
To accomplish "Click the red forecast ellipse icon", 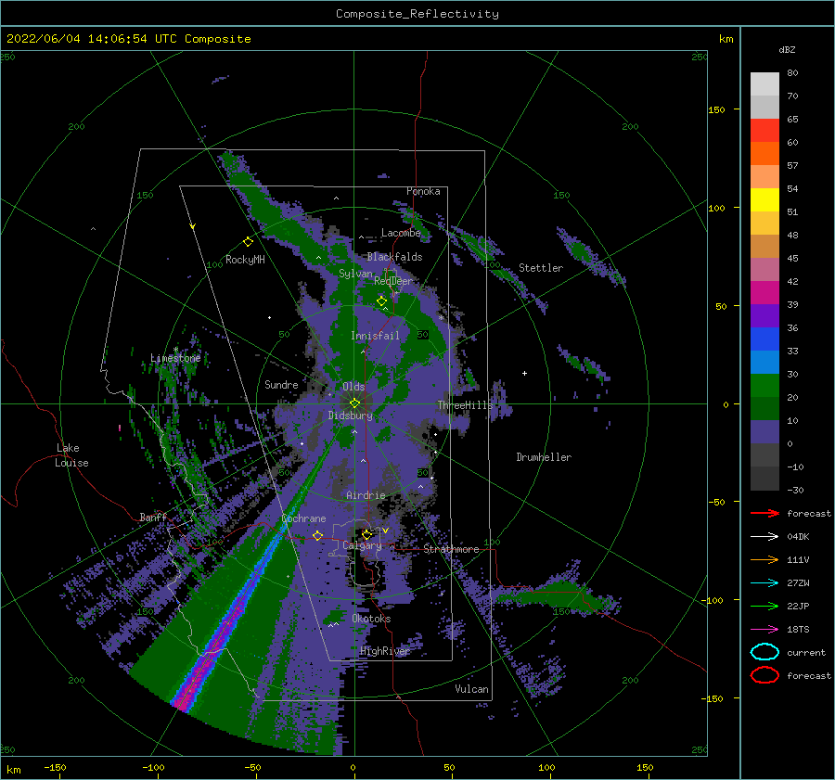I will [764, 675].
